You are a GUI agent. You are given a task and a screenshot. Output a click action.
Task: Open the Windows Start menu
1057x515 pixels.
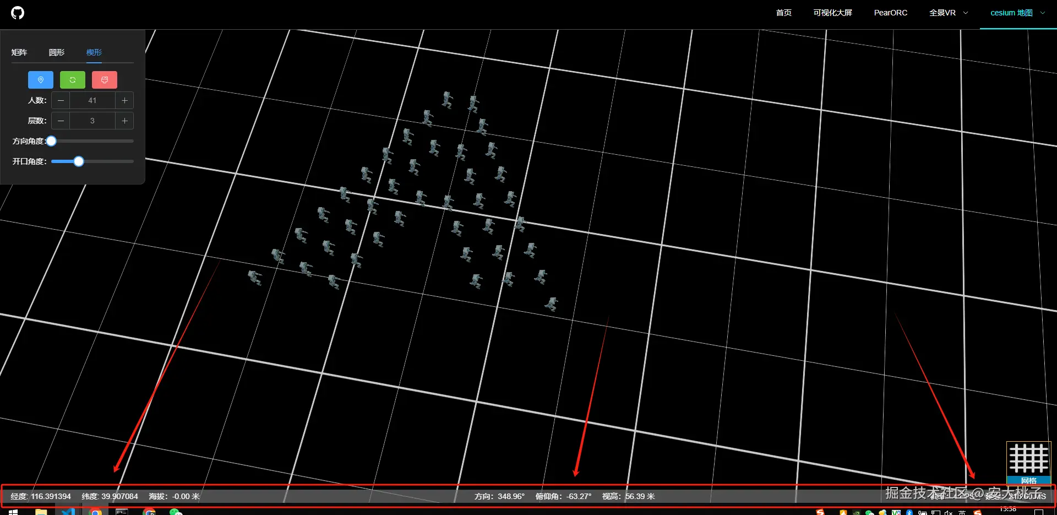[13, 512]
